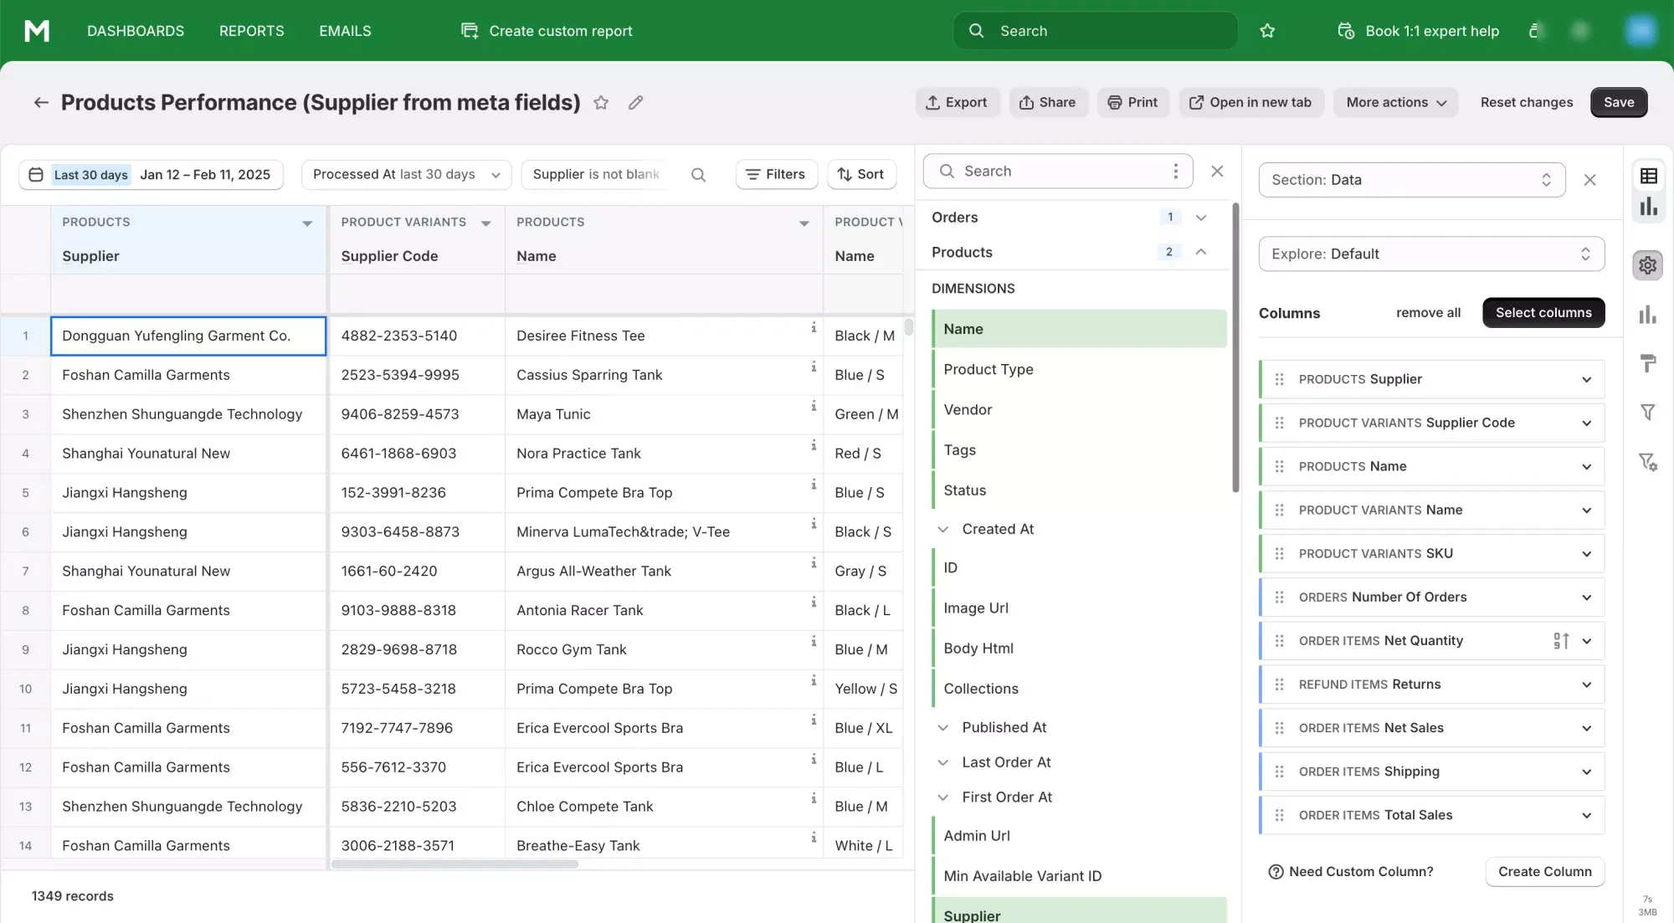This screenshot has height=923, width=1674.
Task: Expand the Created At dimension group
Action: 943,529
